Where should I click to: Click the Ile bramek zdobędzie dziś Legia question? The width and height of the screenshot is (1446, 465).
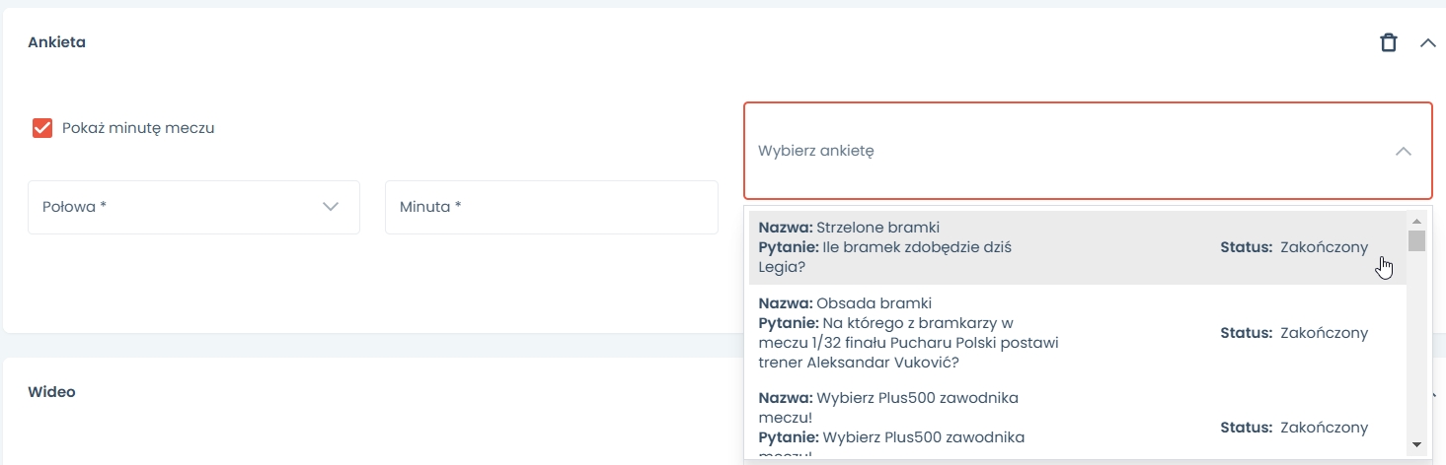916,246
